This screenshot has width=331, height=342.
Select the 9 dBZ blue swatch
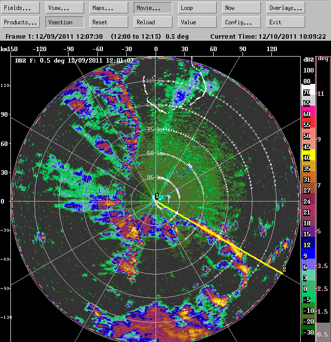coord(308,253)
